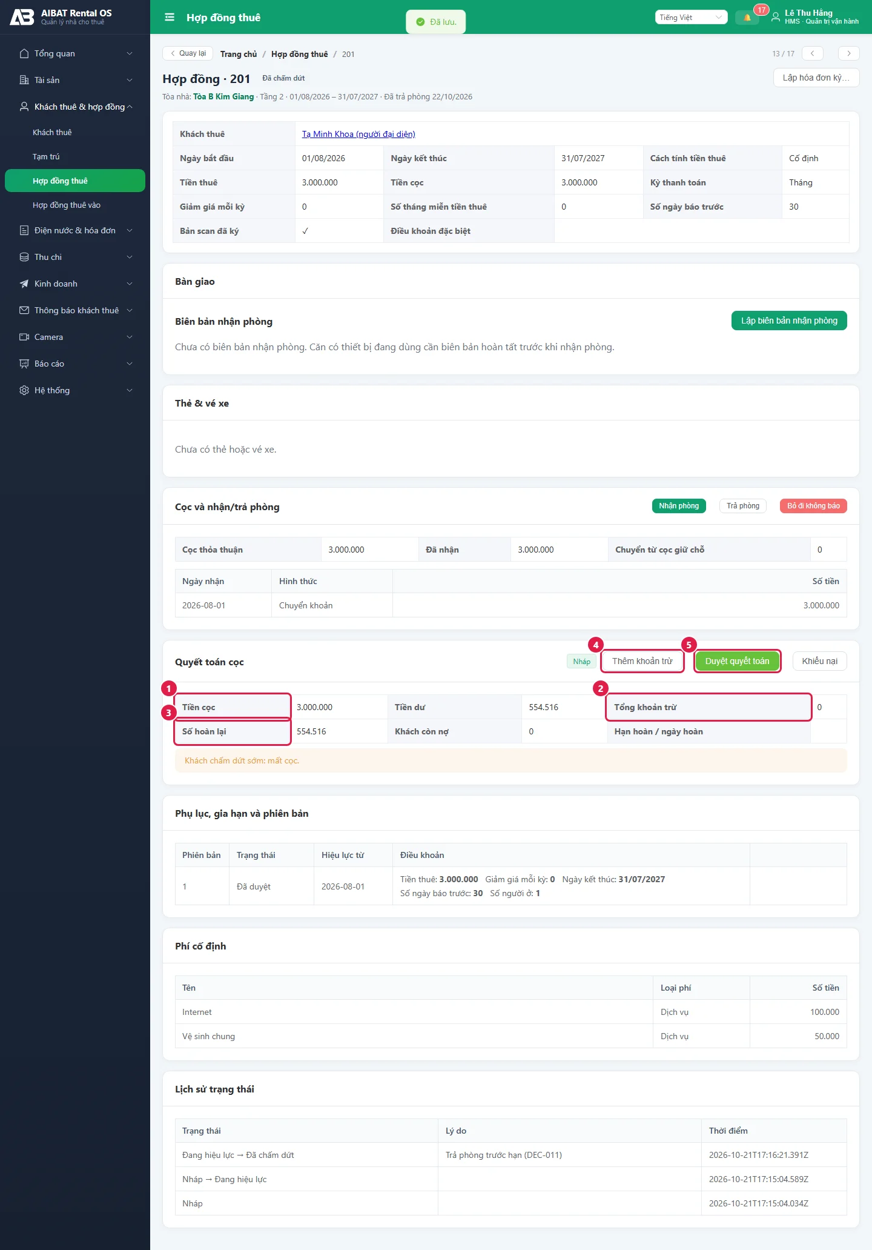Click the Lập hóa đơn kỳ button
Viewport: 872px width, 1250px height.
[x=816, y=78]
